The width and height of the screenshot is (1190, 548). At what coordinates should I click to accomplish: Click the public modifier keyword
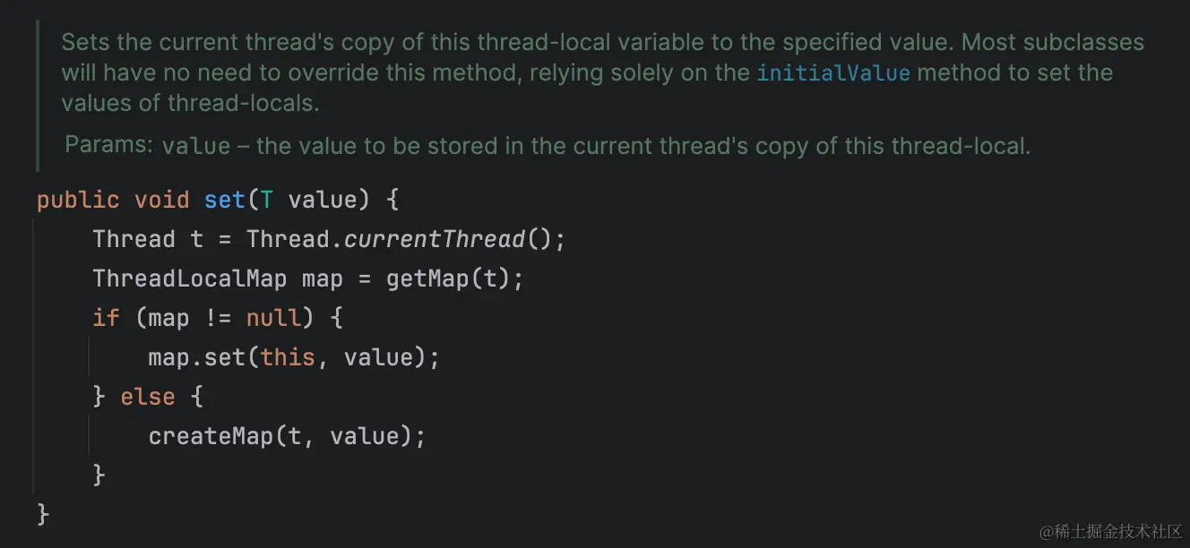coord(78,200)
